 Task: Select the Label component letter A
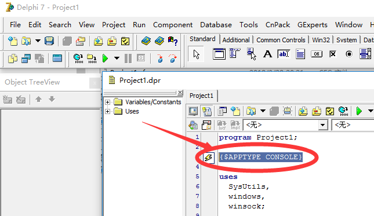(268, 54)
